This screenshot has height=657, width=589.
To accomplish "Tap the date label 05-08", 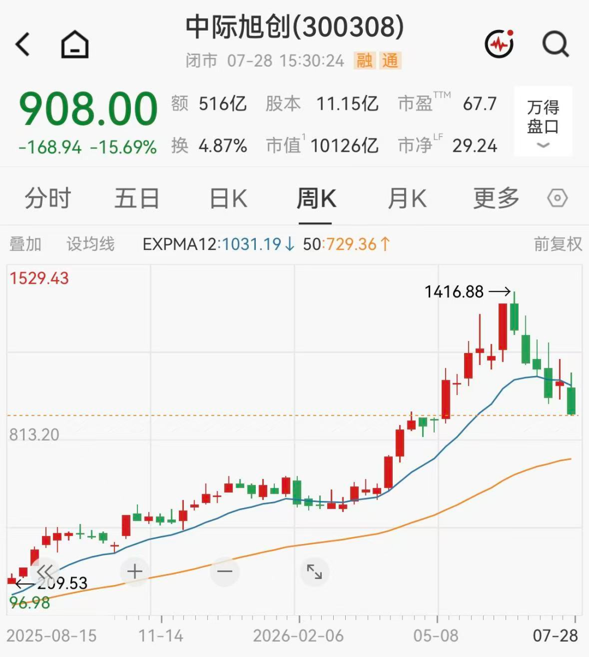I will pyautogui.click(x=436, y=636).
